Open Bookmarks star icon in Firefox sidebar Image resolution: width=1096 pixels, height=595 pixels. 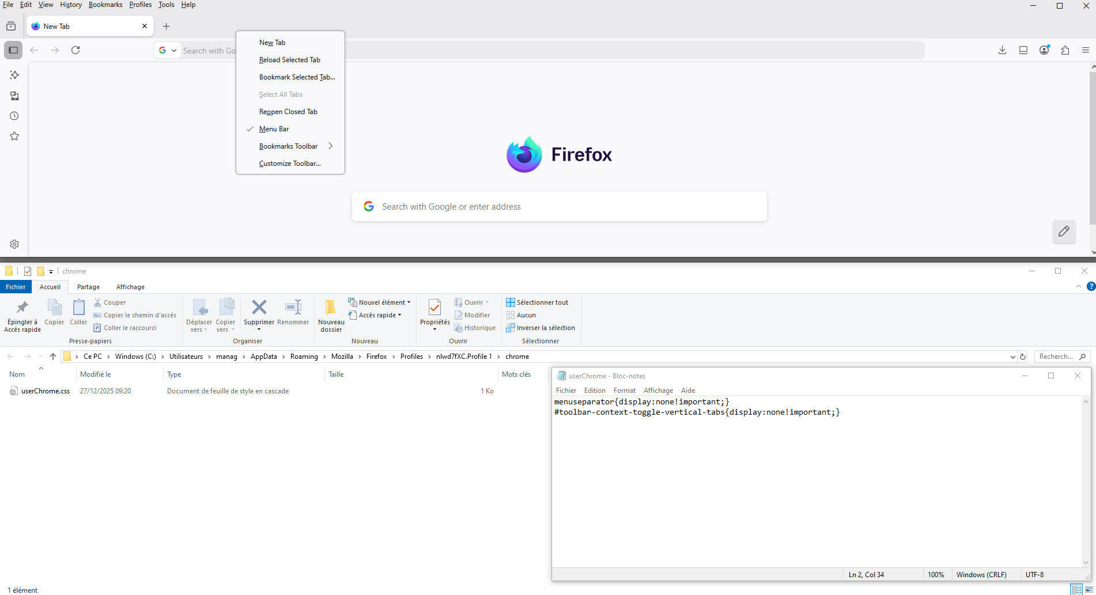(x=14, y=137)
